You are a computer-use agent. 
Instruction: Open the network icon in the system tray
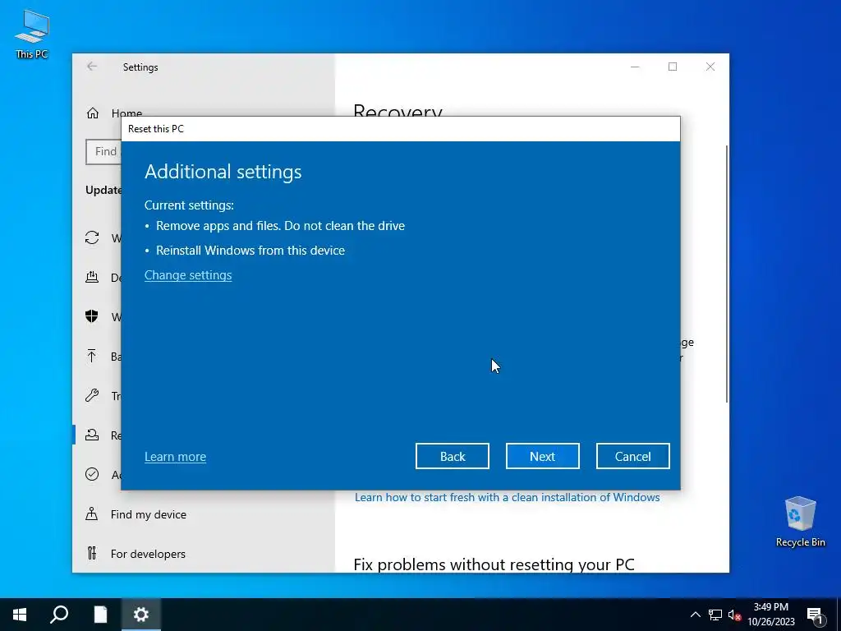pyautogui.click(x=715, y=615)
